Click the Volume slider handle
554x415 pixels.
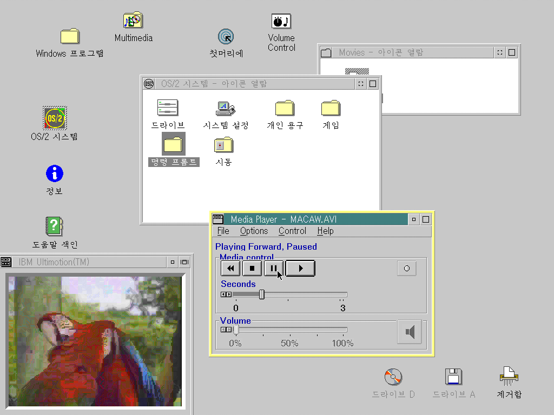(x=236, y=330)
